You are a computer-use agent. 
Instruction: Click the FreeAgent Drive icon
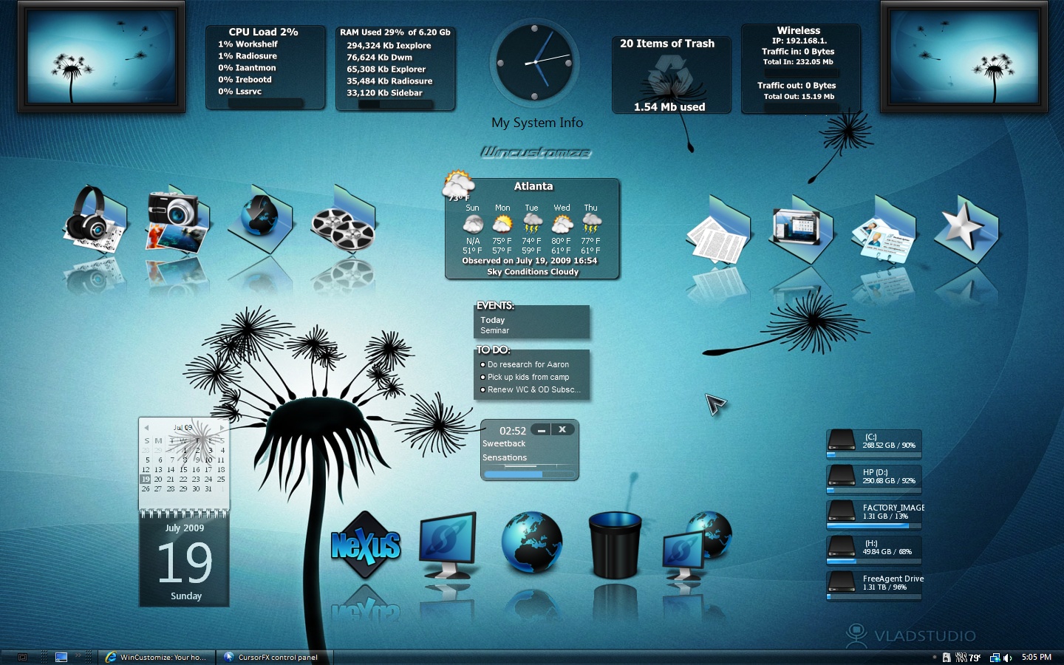click(841, 583)
